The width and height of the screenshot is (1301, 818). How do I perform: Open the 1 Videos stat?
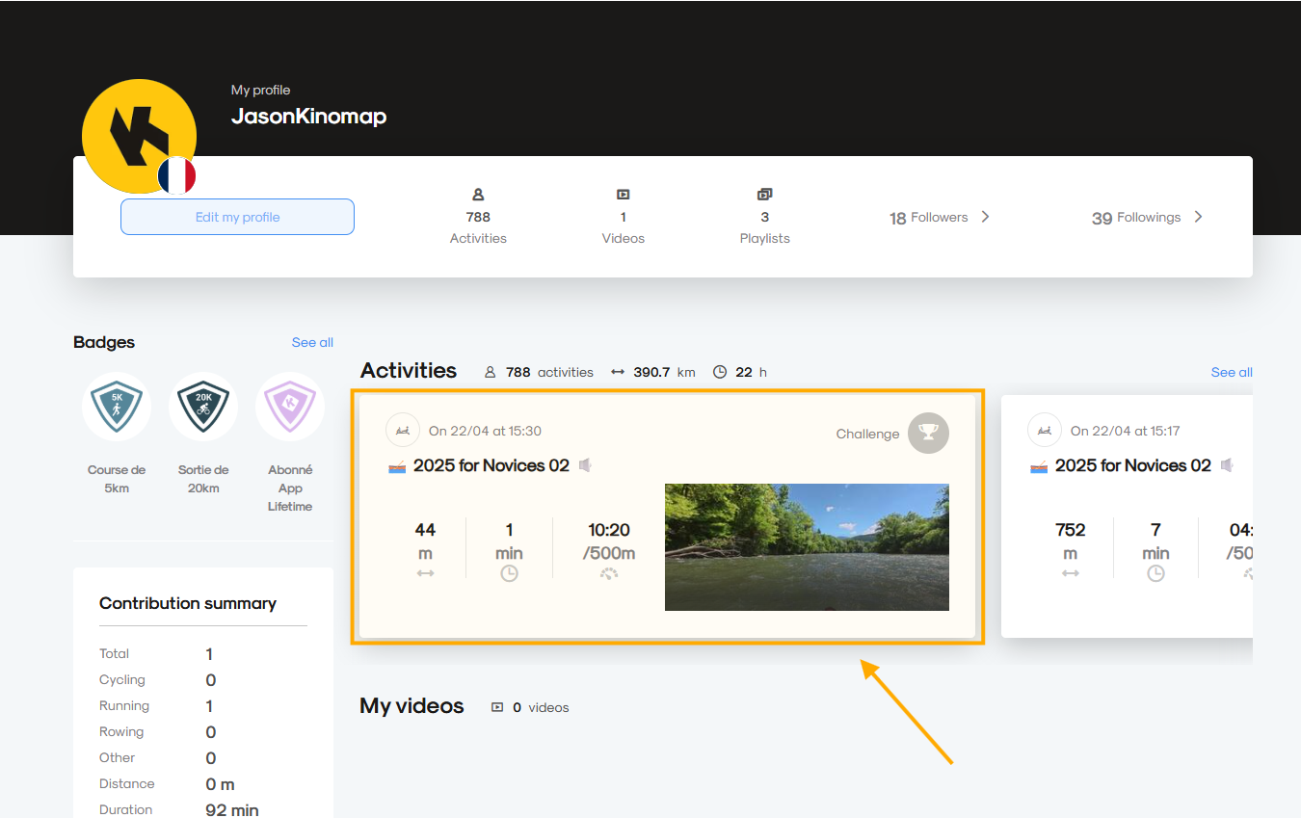coord(624,217)
